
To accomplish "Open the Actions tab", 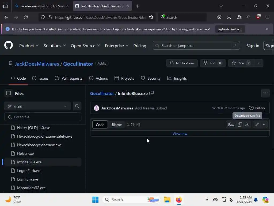I will (x=98, y=78).
